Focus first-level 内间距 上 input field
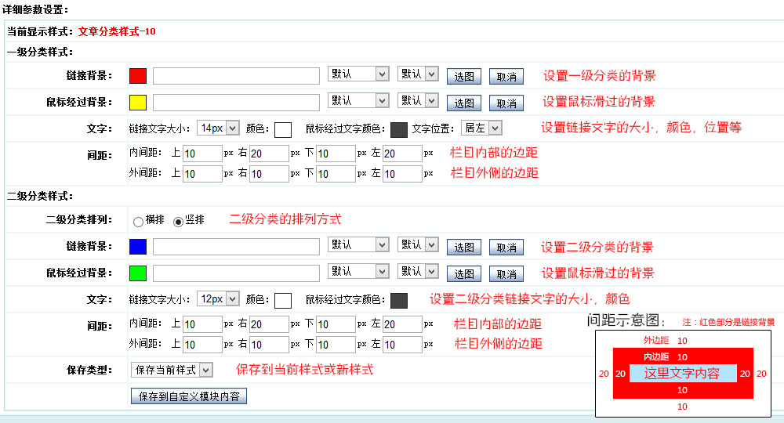 tap(202, 154)
